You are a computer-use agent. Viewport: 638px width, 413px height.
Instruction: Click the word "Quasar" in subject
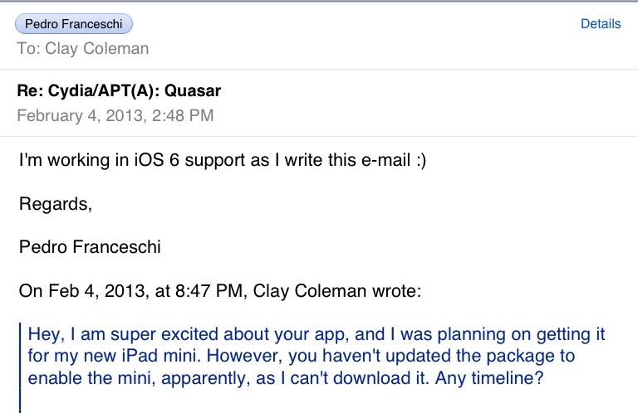coord(193,91)
